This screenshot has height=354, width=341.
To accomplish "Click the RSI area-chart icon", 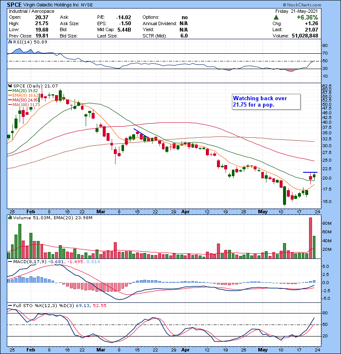I will (10, 42).
